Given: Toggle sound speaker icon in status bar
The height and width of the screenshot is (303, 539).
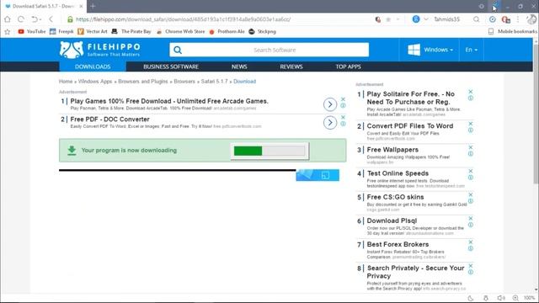Looking at the screenshot, I should 501,298.
